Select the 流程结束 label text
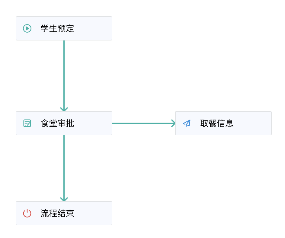The image size is (285, 238). [57, 213]
